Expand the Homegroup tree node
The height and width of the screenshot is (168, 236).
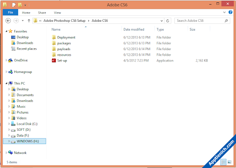pyautogui.click(x=6, y=72)
